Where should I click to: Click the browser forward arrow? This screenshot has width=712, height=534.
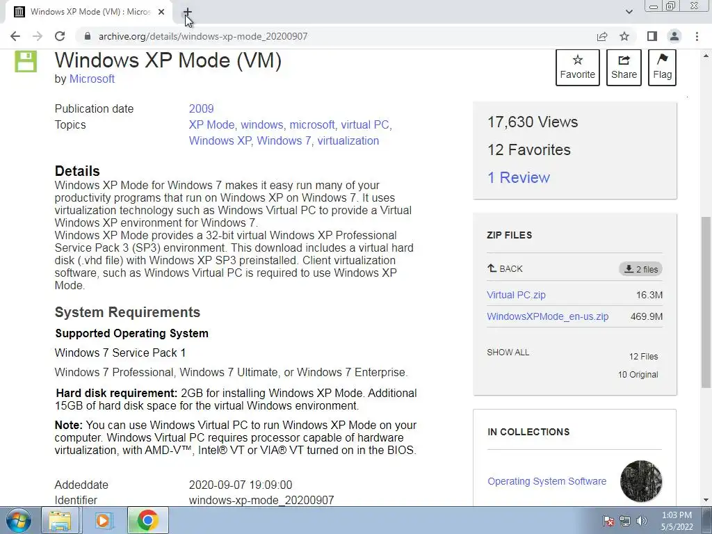point(38,36)
